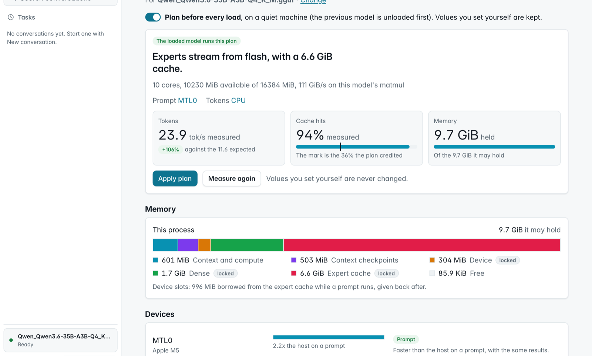Click "The mark is the 36% the plan credited"

(349, 155)
